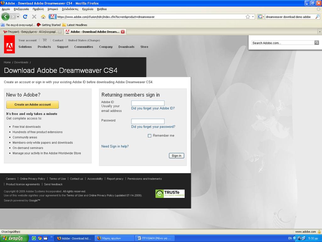Click the Create an Adobe account button
This screenshot has width=322, height=242.
pyautogui.click(x=32, y=105)
